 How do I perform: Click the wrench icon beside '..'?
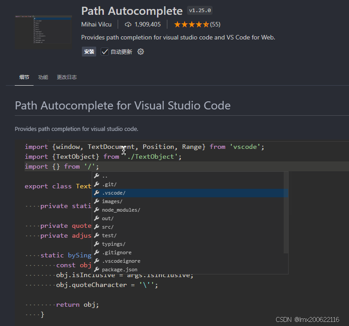pos(97,176)
